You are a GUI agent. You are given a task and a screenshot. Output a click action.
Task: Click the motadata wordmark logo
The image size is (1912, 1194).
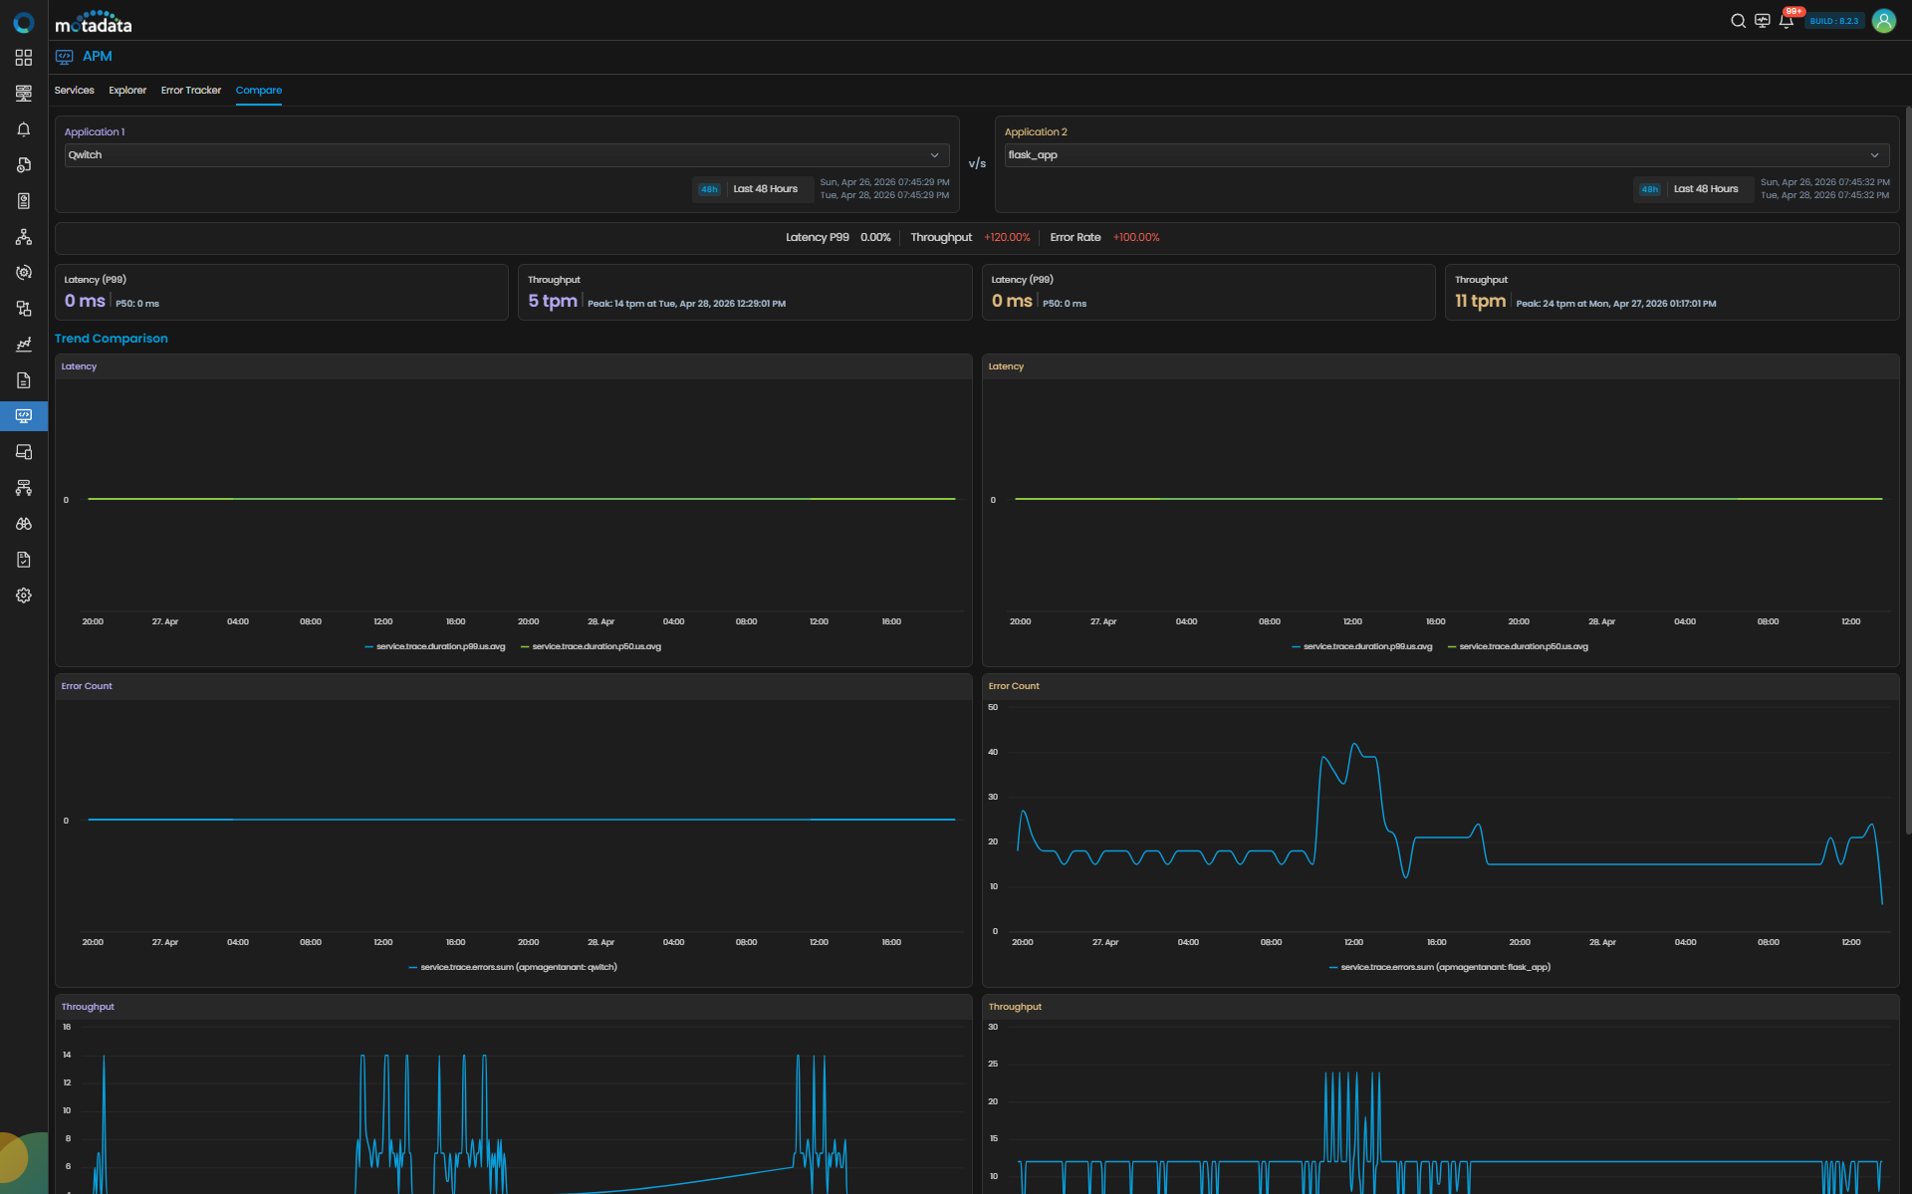point(94,22)
